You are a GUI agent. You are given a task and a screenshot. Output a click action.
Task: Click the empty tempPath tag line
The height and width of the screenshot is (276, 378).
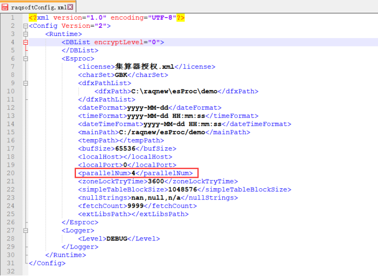(121, 141)
